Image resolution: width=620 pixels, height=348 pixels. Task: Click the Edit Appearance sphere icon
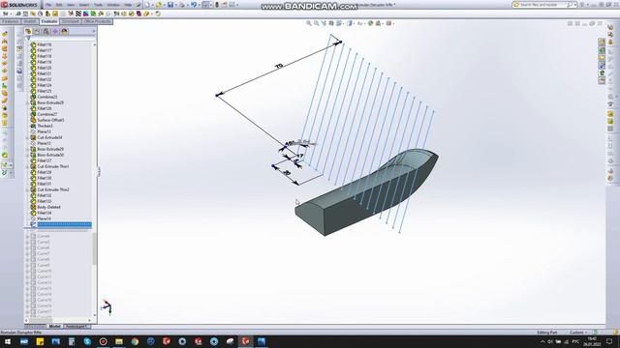(370, 23)
